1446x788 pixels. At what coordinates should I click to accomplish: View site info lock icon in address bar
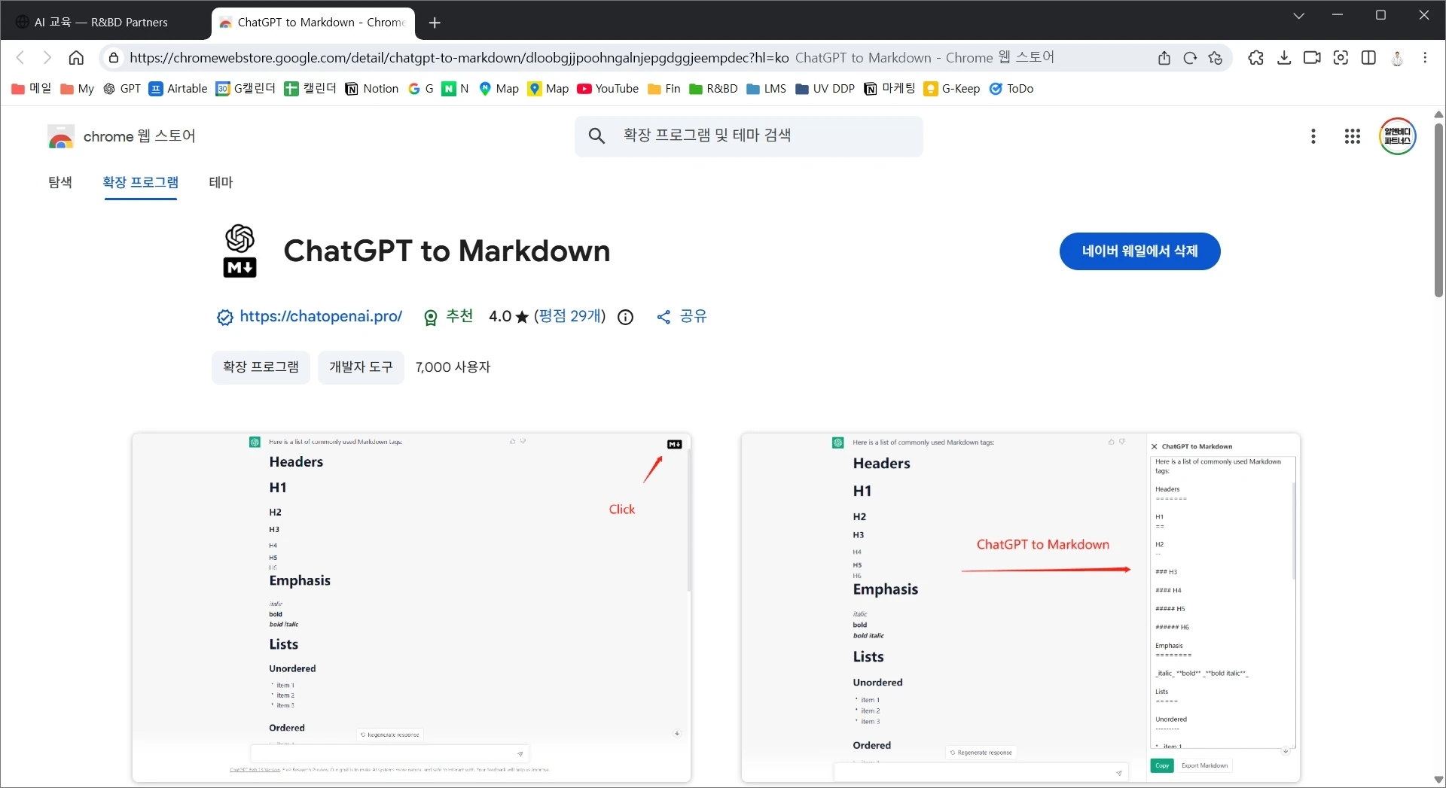click(x=114, y=58)
